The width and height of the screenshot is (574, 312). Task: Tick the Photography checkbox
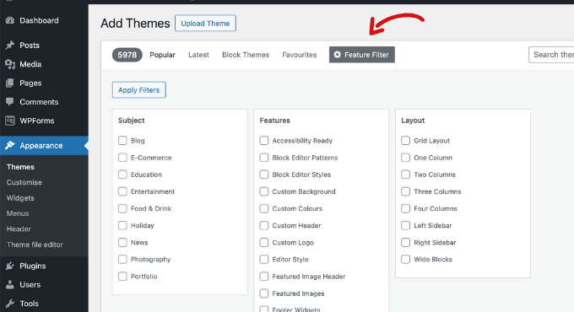click(x=122, y=260)
